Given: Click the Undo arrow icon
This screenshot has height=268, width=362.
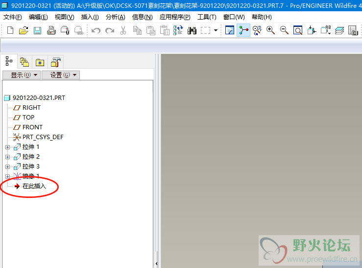Looking at the screenshot, I should point(96,30).
